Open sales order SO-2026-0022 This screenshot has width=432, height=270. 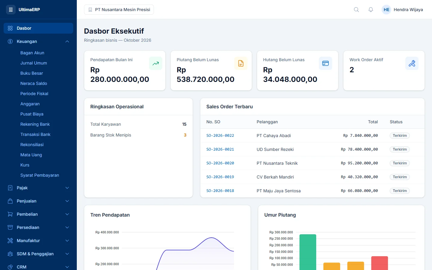(x=220, y=136)
